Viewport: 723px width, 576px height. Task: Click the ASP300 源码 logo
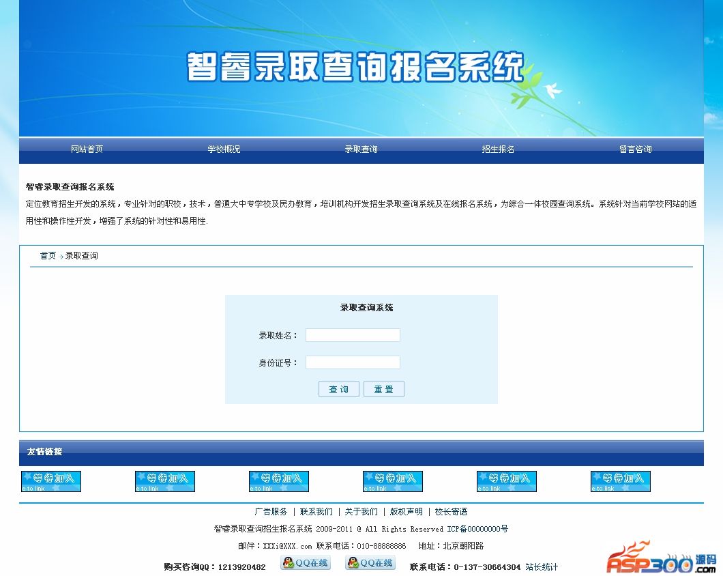pyautogui.click(x=662, y=558)
